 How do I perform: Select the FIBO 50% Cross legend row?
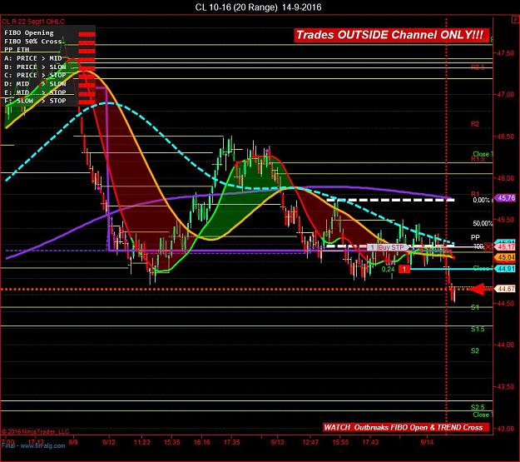(33, 42)
